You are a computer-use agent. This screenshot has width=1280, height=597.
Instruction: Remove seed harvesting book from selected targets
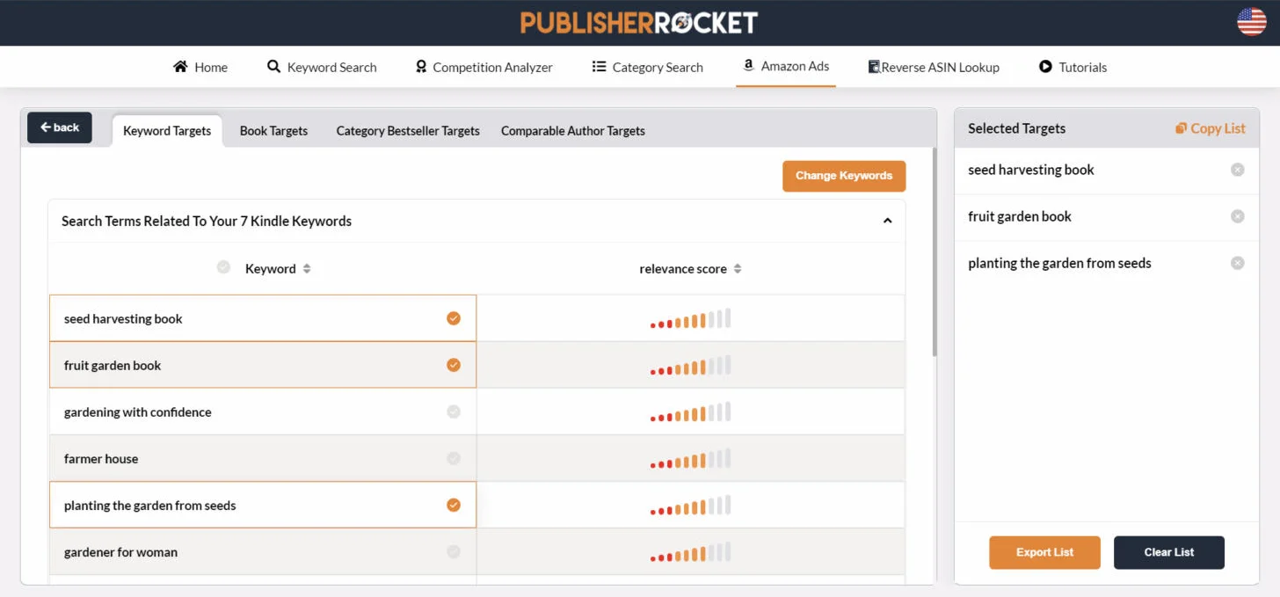[x=1238, y=170]
